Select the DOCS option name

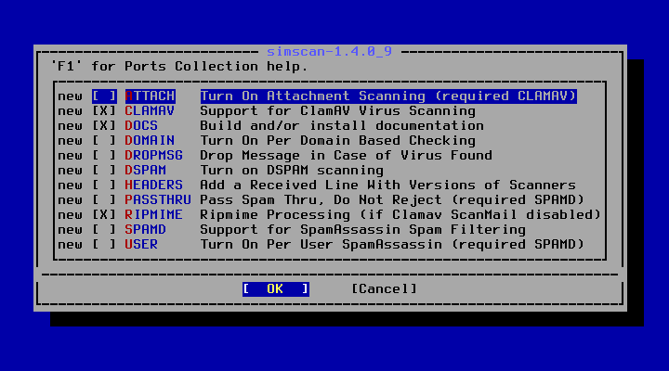(x=141, y=126)
